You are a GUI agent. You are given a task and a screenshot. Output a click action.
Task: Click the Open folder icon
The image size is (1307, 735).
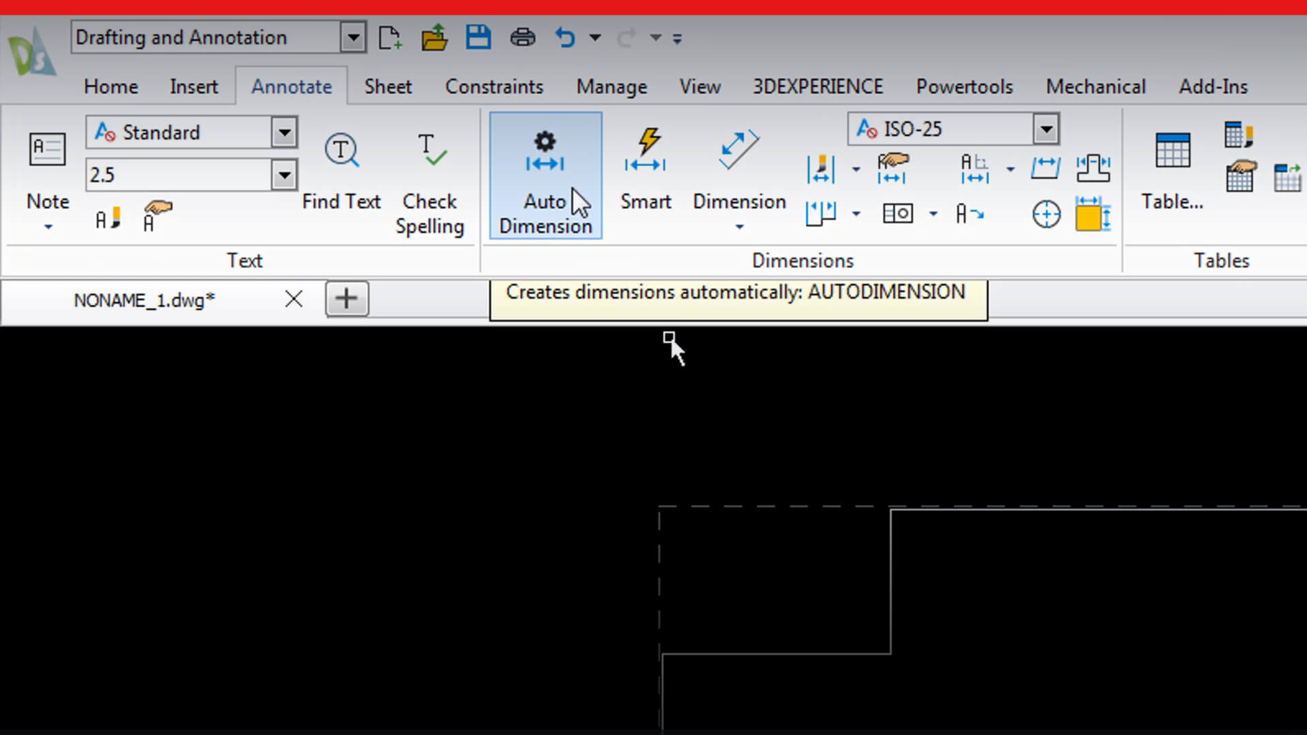pyautogui.click(x=434, y=37)
